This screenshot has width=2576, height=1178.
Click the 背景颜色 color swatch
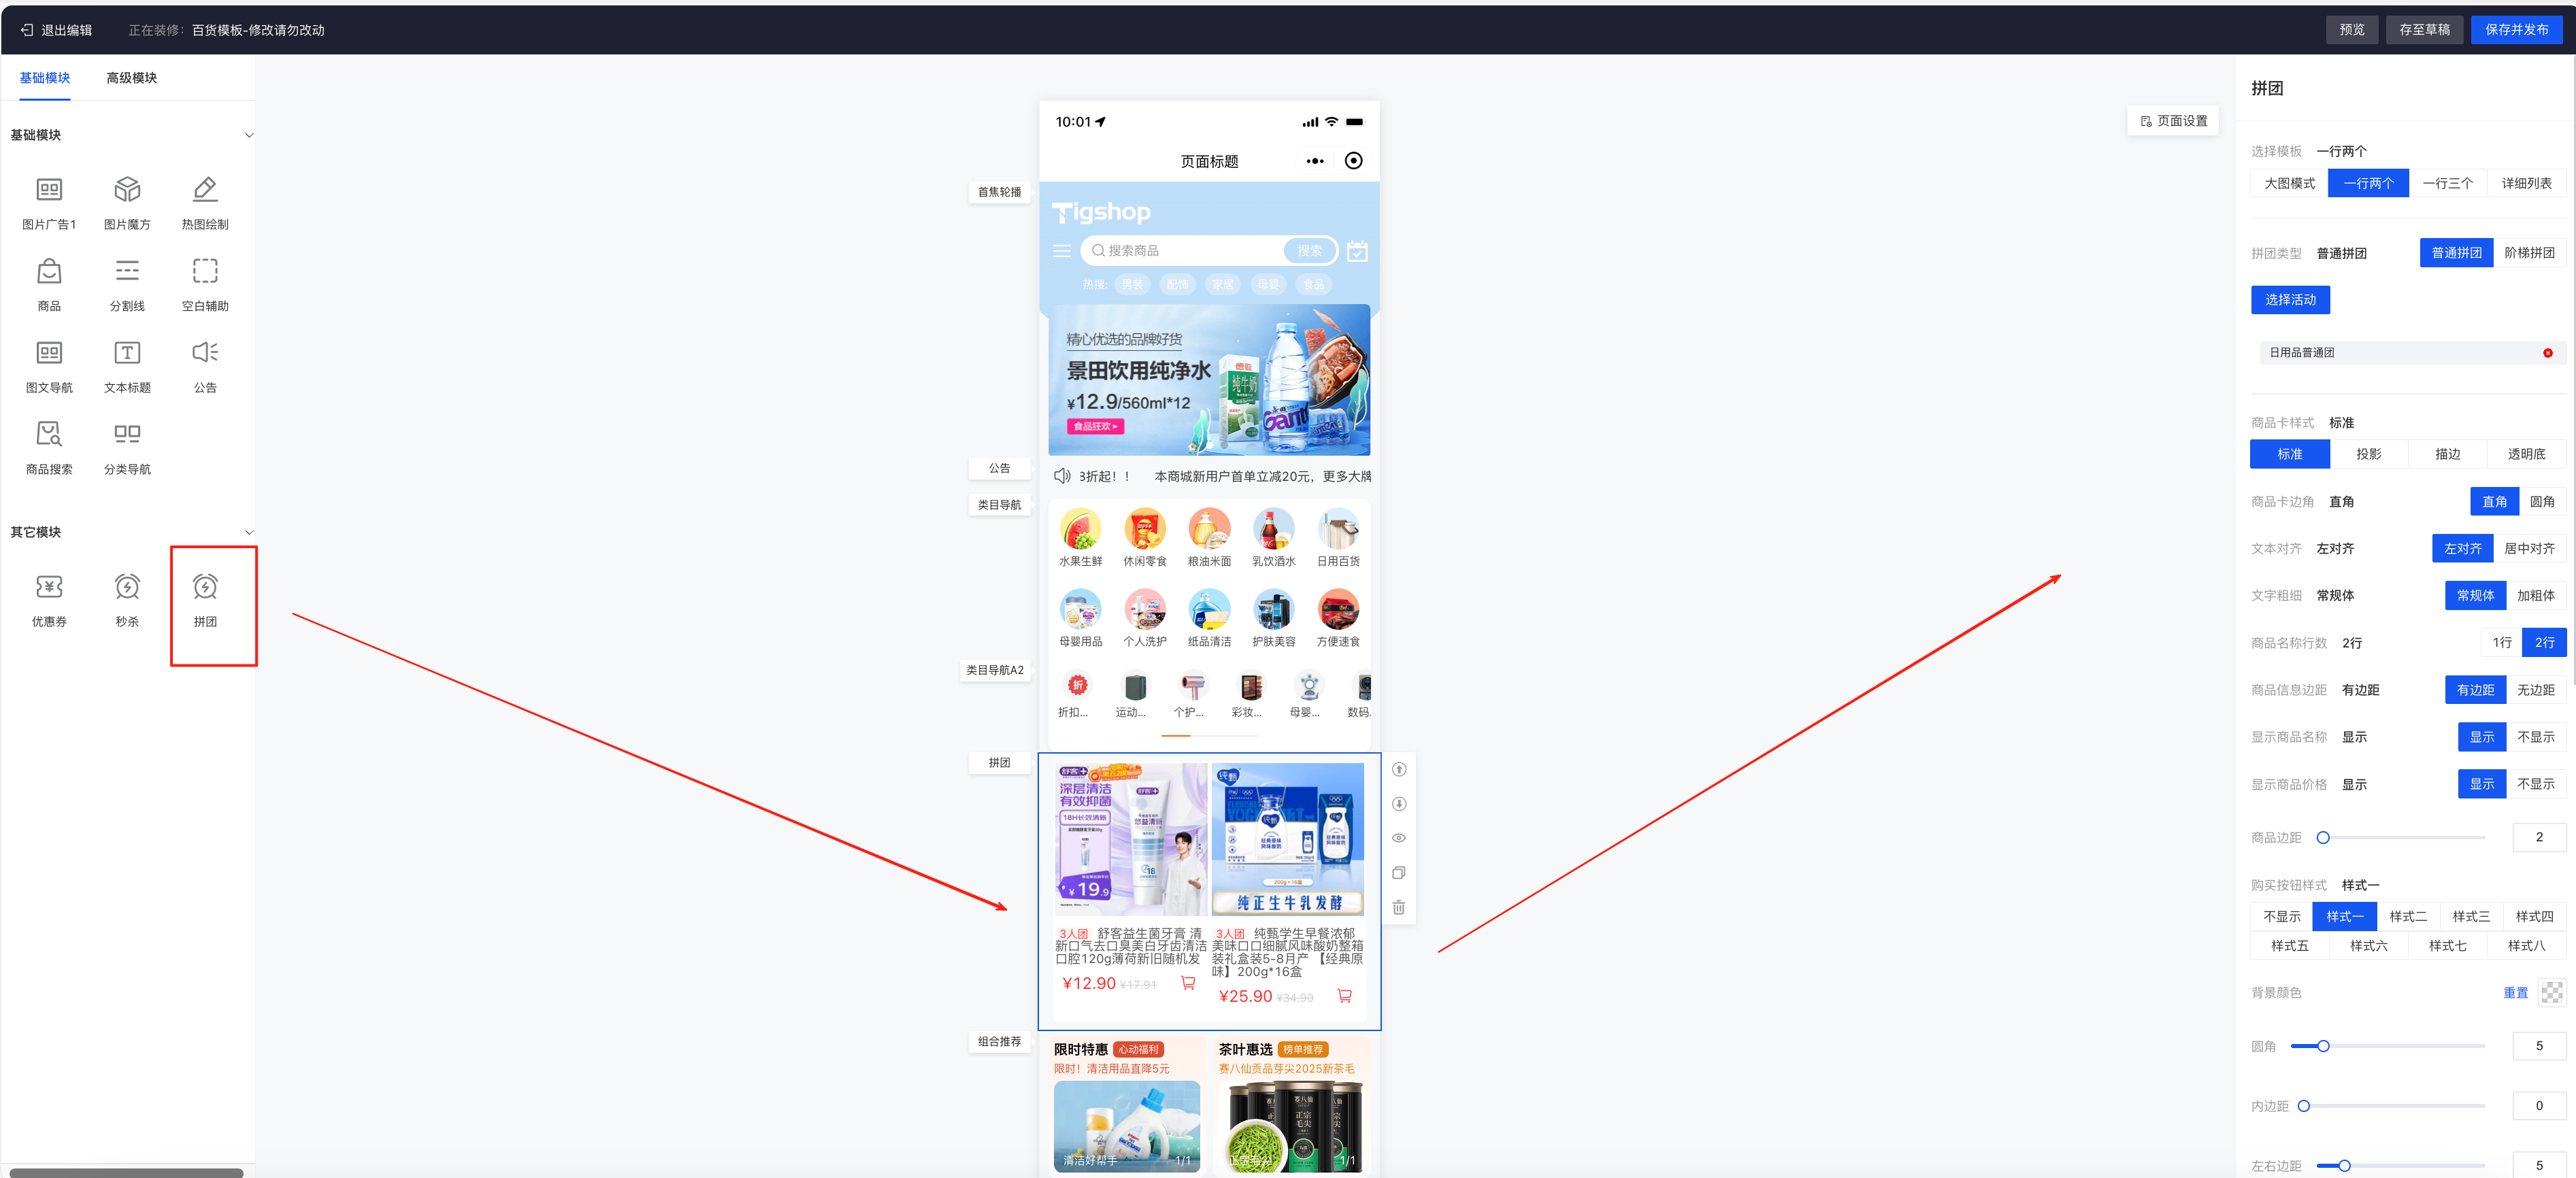(x=2551, y=992)
